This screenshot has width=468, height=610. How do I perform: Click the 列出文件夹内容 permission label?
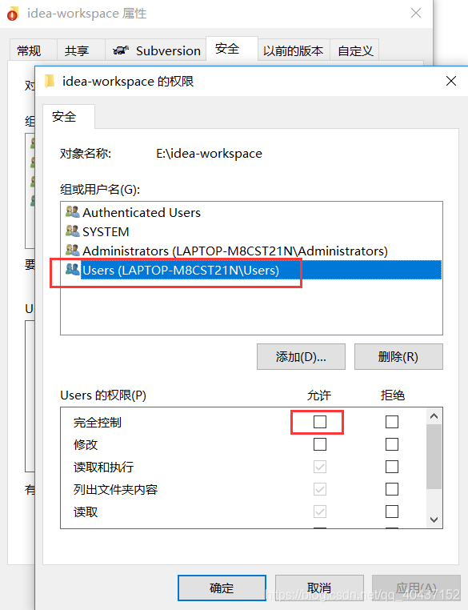(115, 489)
